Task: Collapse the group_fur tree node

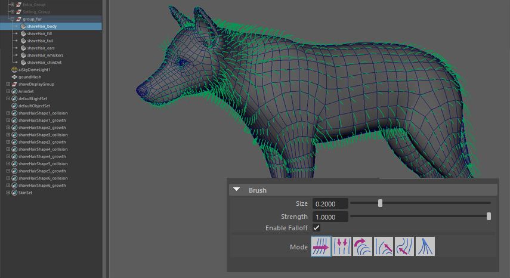Action: point(11,19)
